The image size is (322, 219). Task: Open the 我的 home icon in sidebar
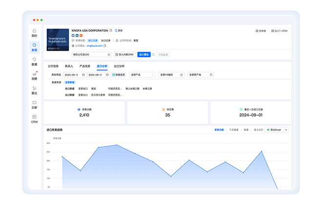(34, 31)
